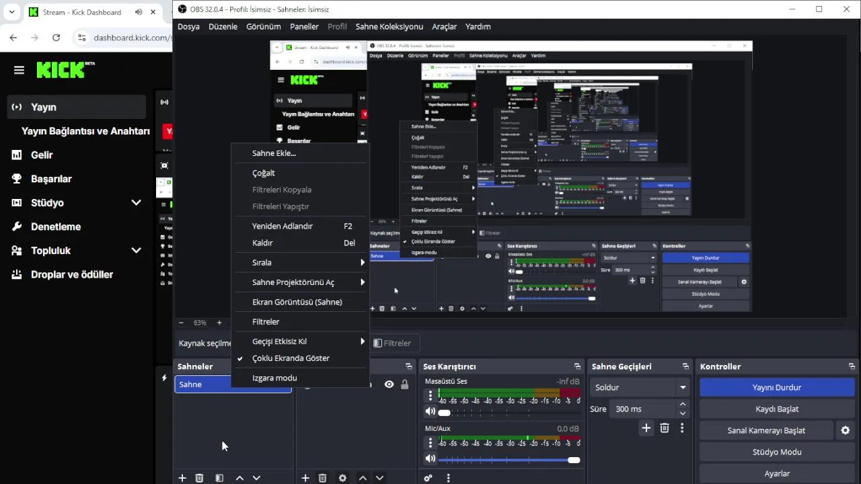Add a scene transition with plus icon
This screenshot has height=484, width=861.
(x=646, y=428)
